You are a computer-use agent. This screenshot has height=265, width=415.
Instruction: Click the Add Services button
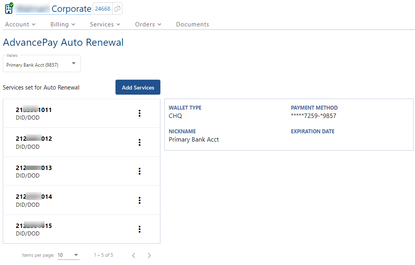(138, 88)
